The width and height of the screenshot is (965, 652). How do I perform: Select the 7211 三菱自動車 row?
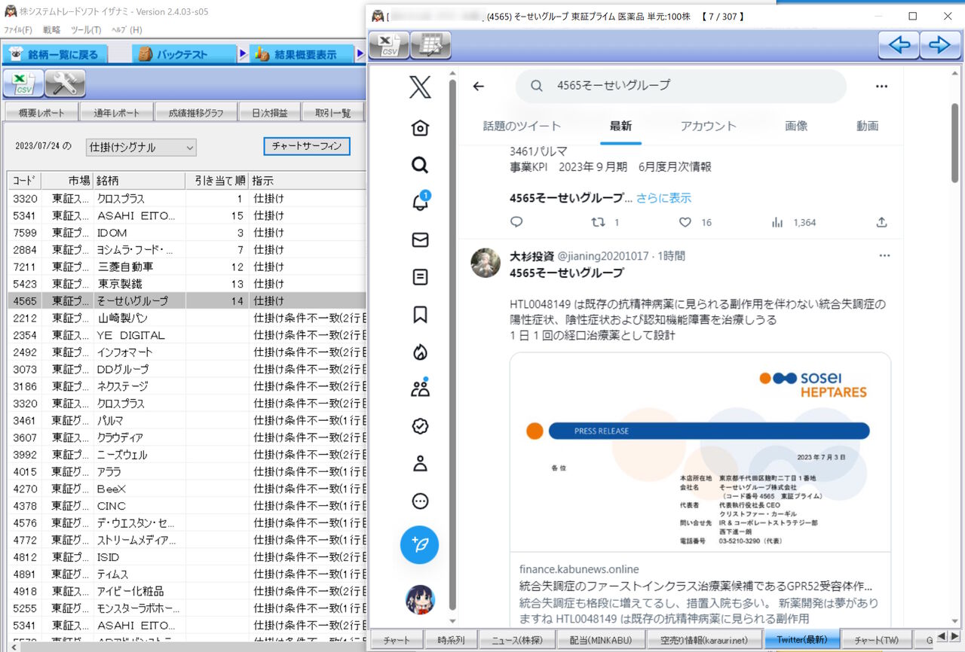[186, 267]
